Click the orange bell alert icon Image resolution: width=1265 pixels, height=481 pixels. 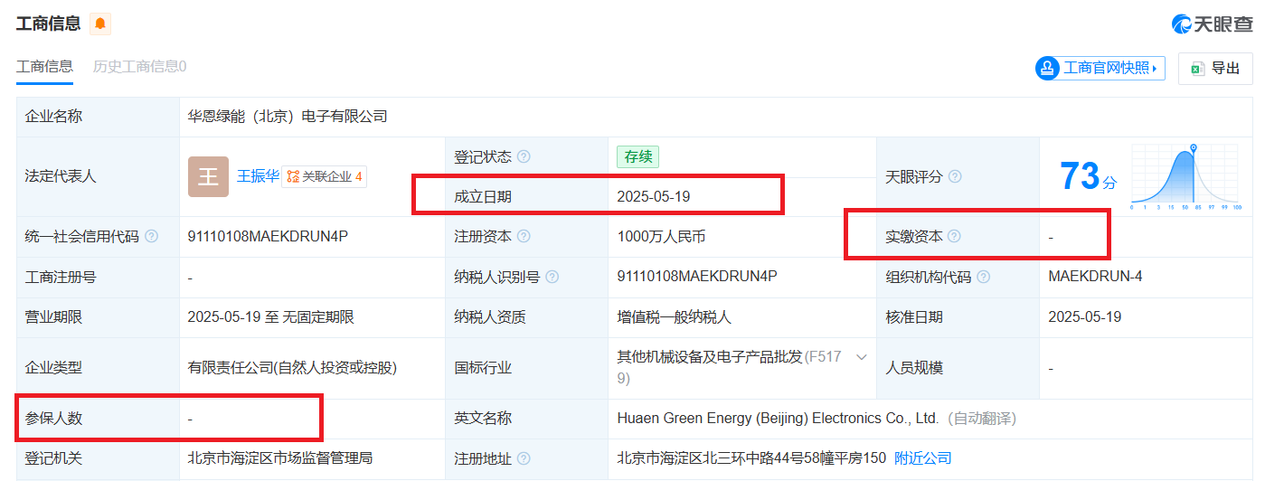click(99, 24)
